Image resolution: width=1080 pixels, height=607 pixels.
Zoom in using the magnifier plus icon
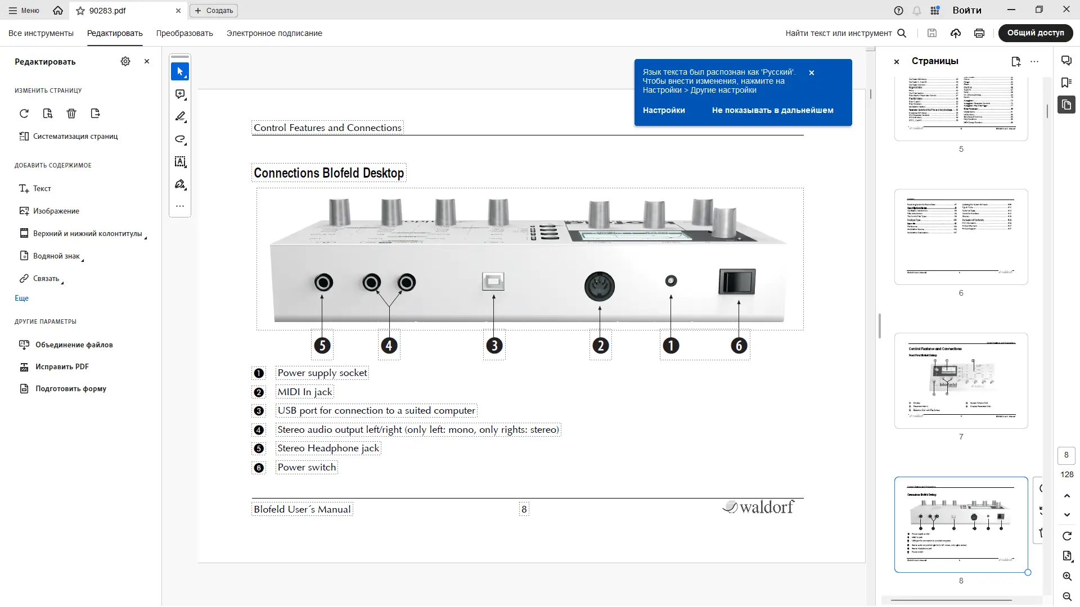tap(1066, 577)
